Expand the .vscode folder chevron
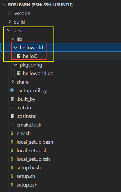The width and height of the screenshot is (121, 192). pyautogui.click(x=9, y=13)
